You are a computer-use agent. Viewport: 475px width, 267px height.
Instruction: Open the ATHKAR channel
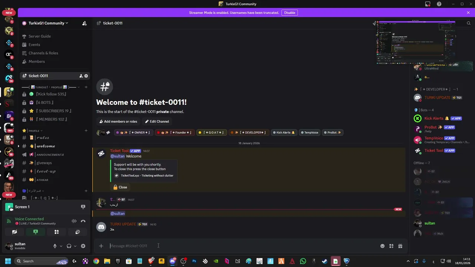(55, 180)
